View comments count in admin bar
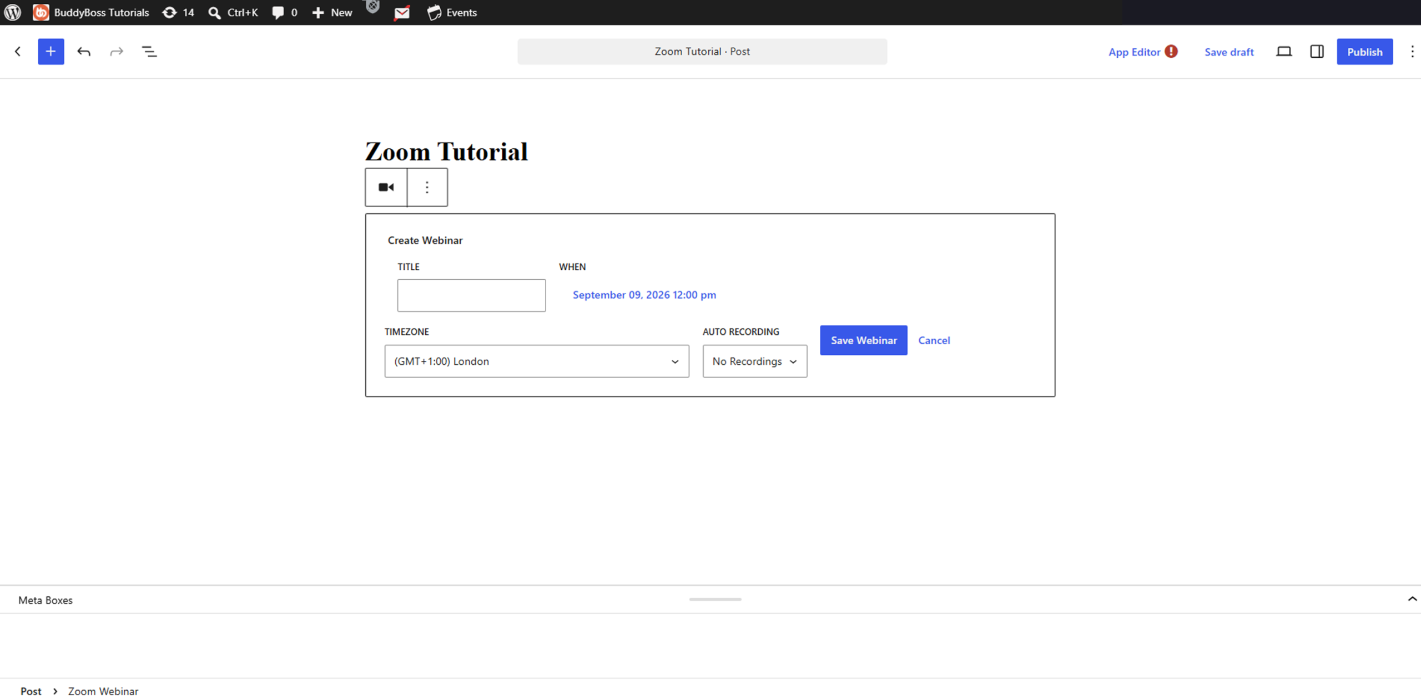1421x699 pixels. coord(285,12)
